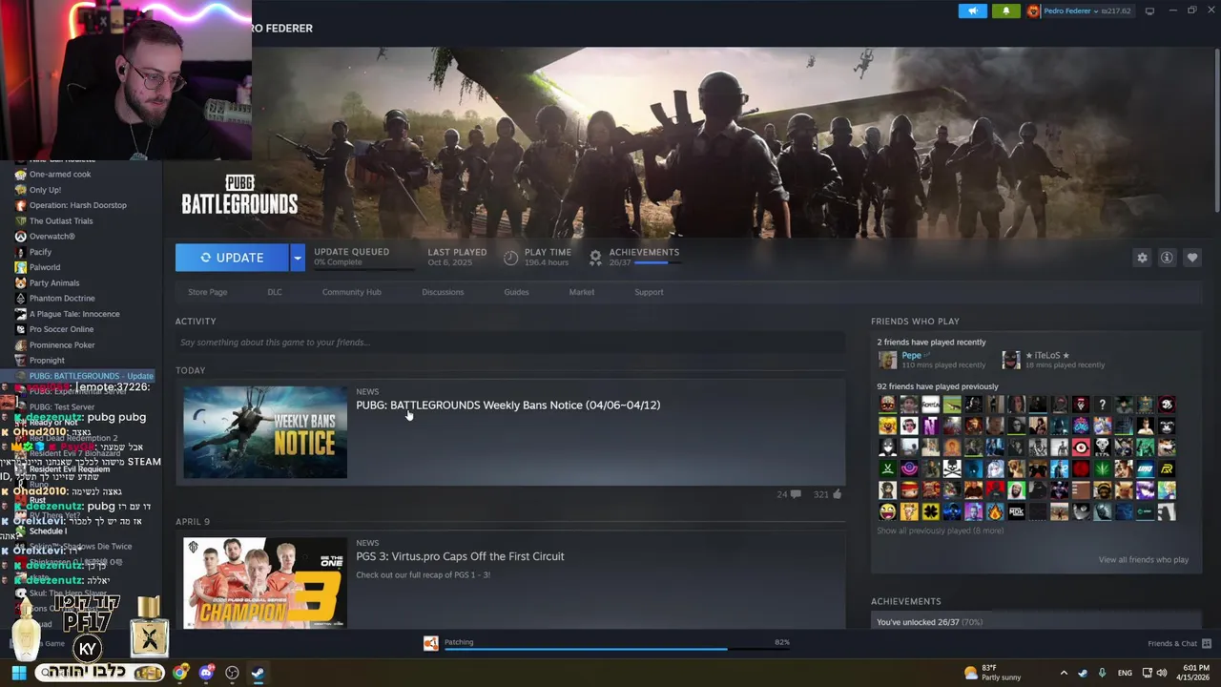Open Discord from taskbar
The image size is (1221, 687).
click(x=206, y=673)
